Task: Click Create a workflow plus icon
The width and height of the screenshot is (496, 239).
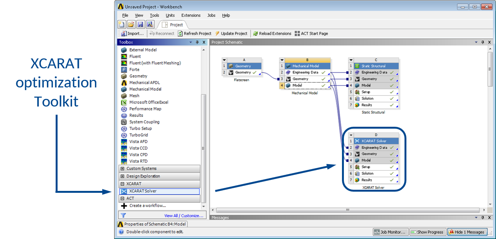Action: point(124,205)
